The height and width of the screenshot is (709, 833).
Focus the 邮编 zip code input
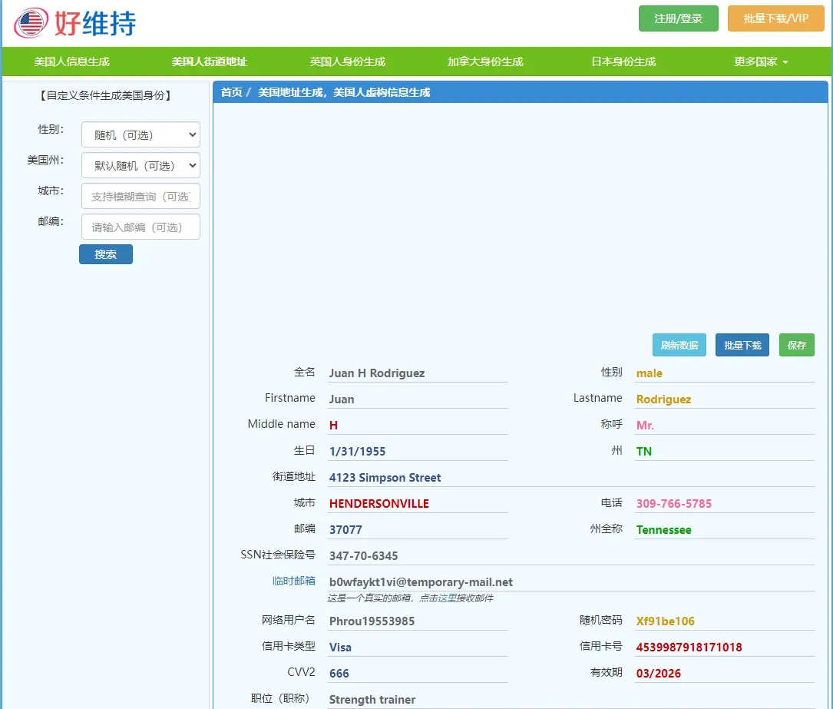(140, 227)
